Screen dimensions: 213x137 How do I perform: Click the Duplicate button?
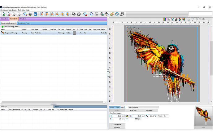[x=150, y=110]
